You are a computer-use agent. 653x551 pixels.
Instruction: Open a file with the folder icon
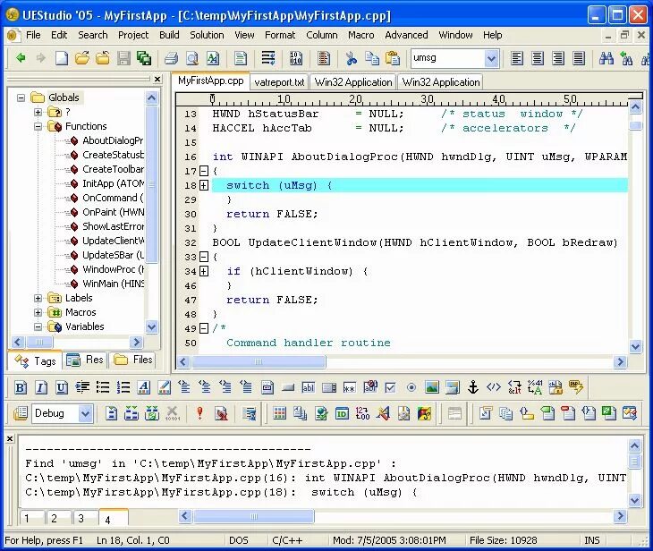click(x=82, y=58)
